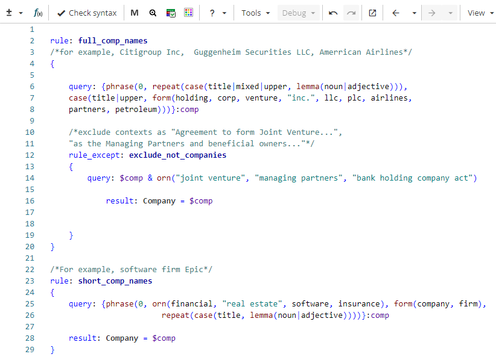
Task: Click the Undo arrow icon
Action: point(333,13)
